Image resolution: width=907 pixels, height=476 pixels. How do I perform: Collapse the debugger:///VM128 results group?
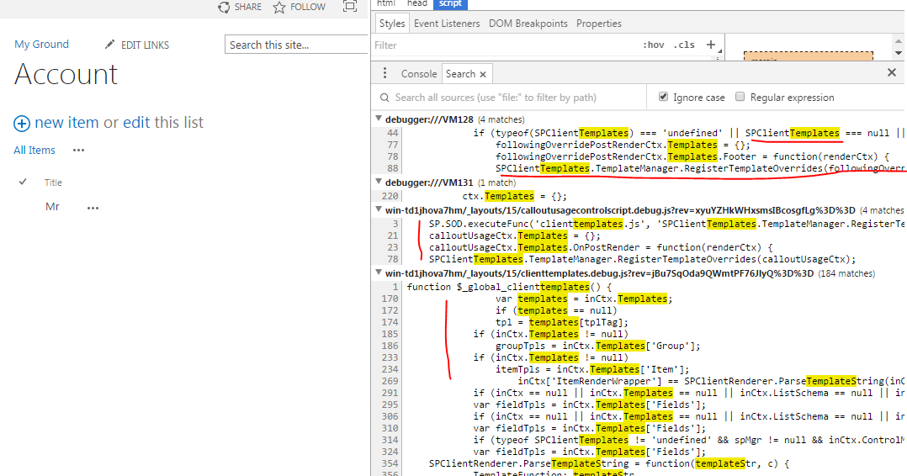(379, 119)
